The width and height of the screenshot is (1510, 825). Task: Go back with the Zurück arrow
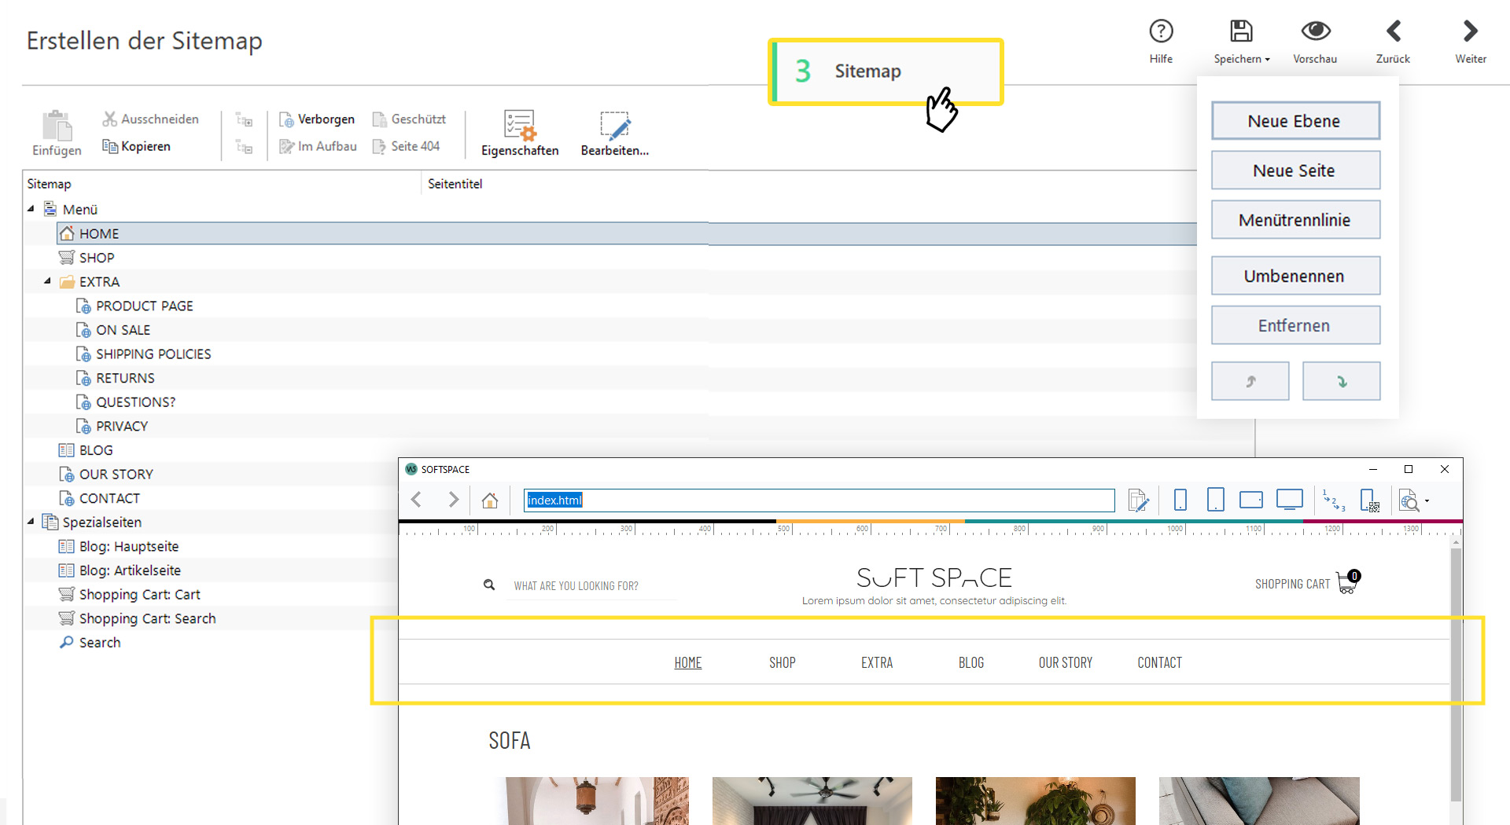[x=1393, y=31]
